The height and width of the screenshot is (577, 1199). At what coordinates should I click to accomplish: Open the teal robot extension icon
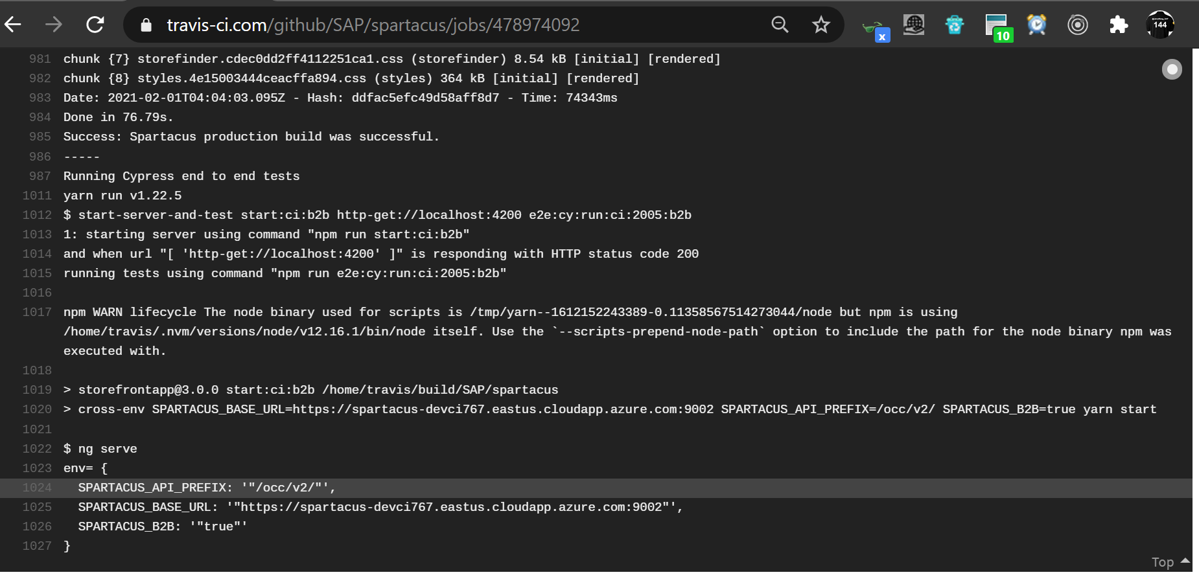(955, 25)
